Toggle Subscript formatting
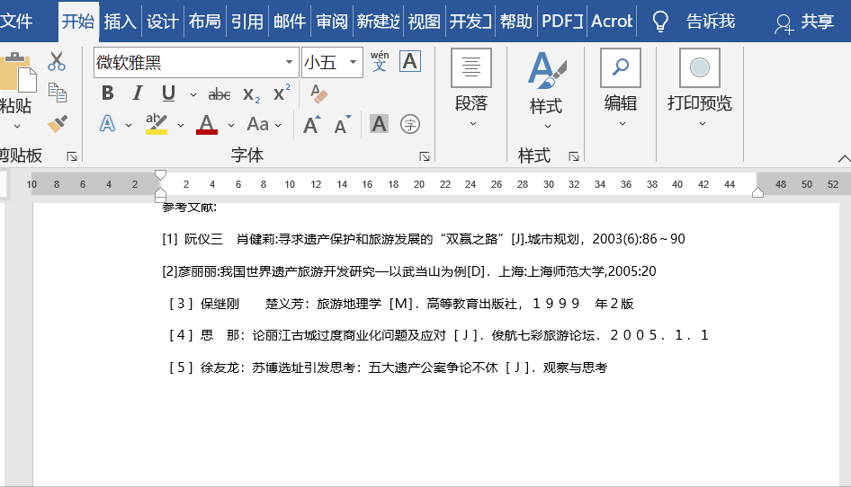This screenshot has width=851, height=487. click(251, 94)
